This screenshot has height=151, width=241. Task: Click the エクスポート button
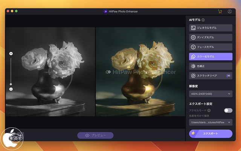210,133
